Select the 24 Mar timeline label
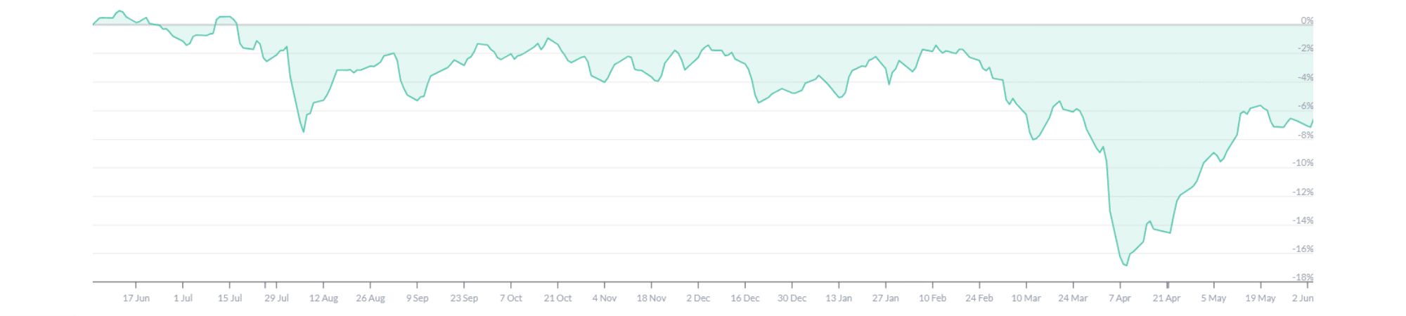Image resolution: width=1406 pixels, height=316 pixels. pyautogui.click(x=1073, y=298)
